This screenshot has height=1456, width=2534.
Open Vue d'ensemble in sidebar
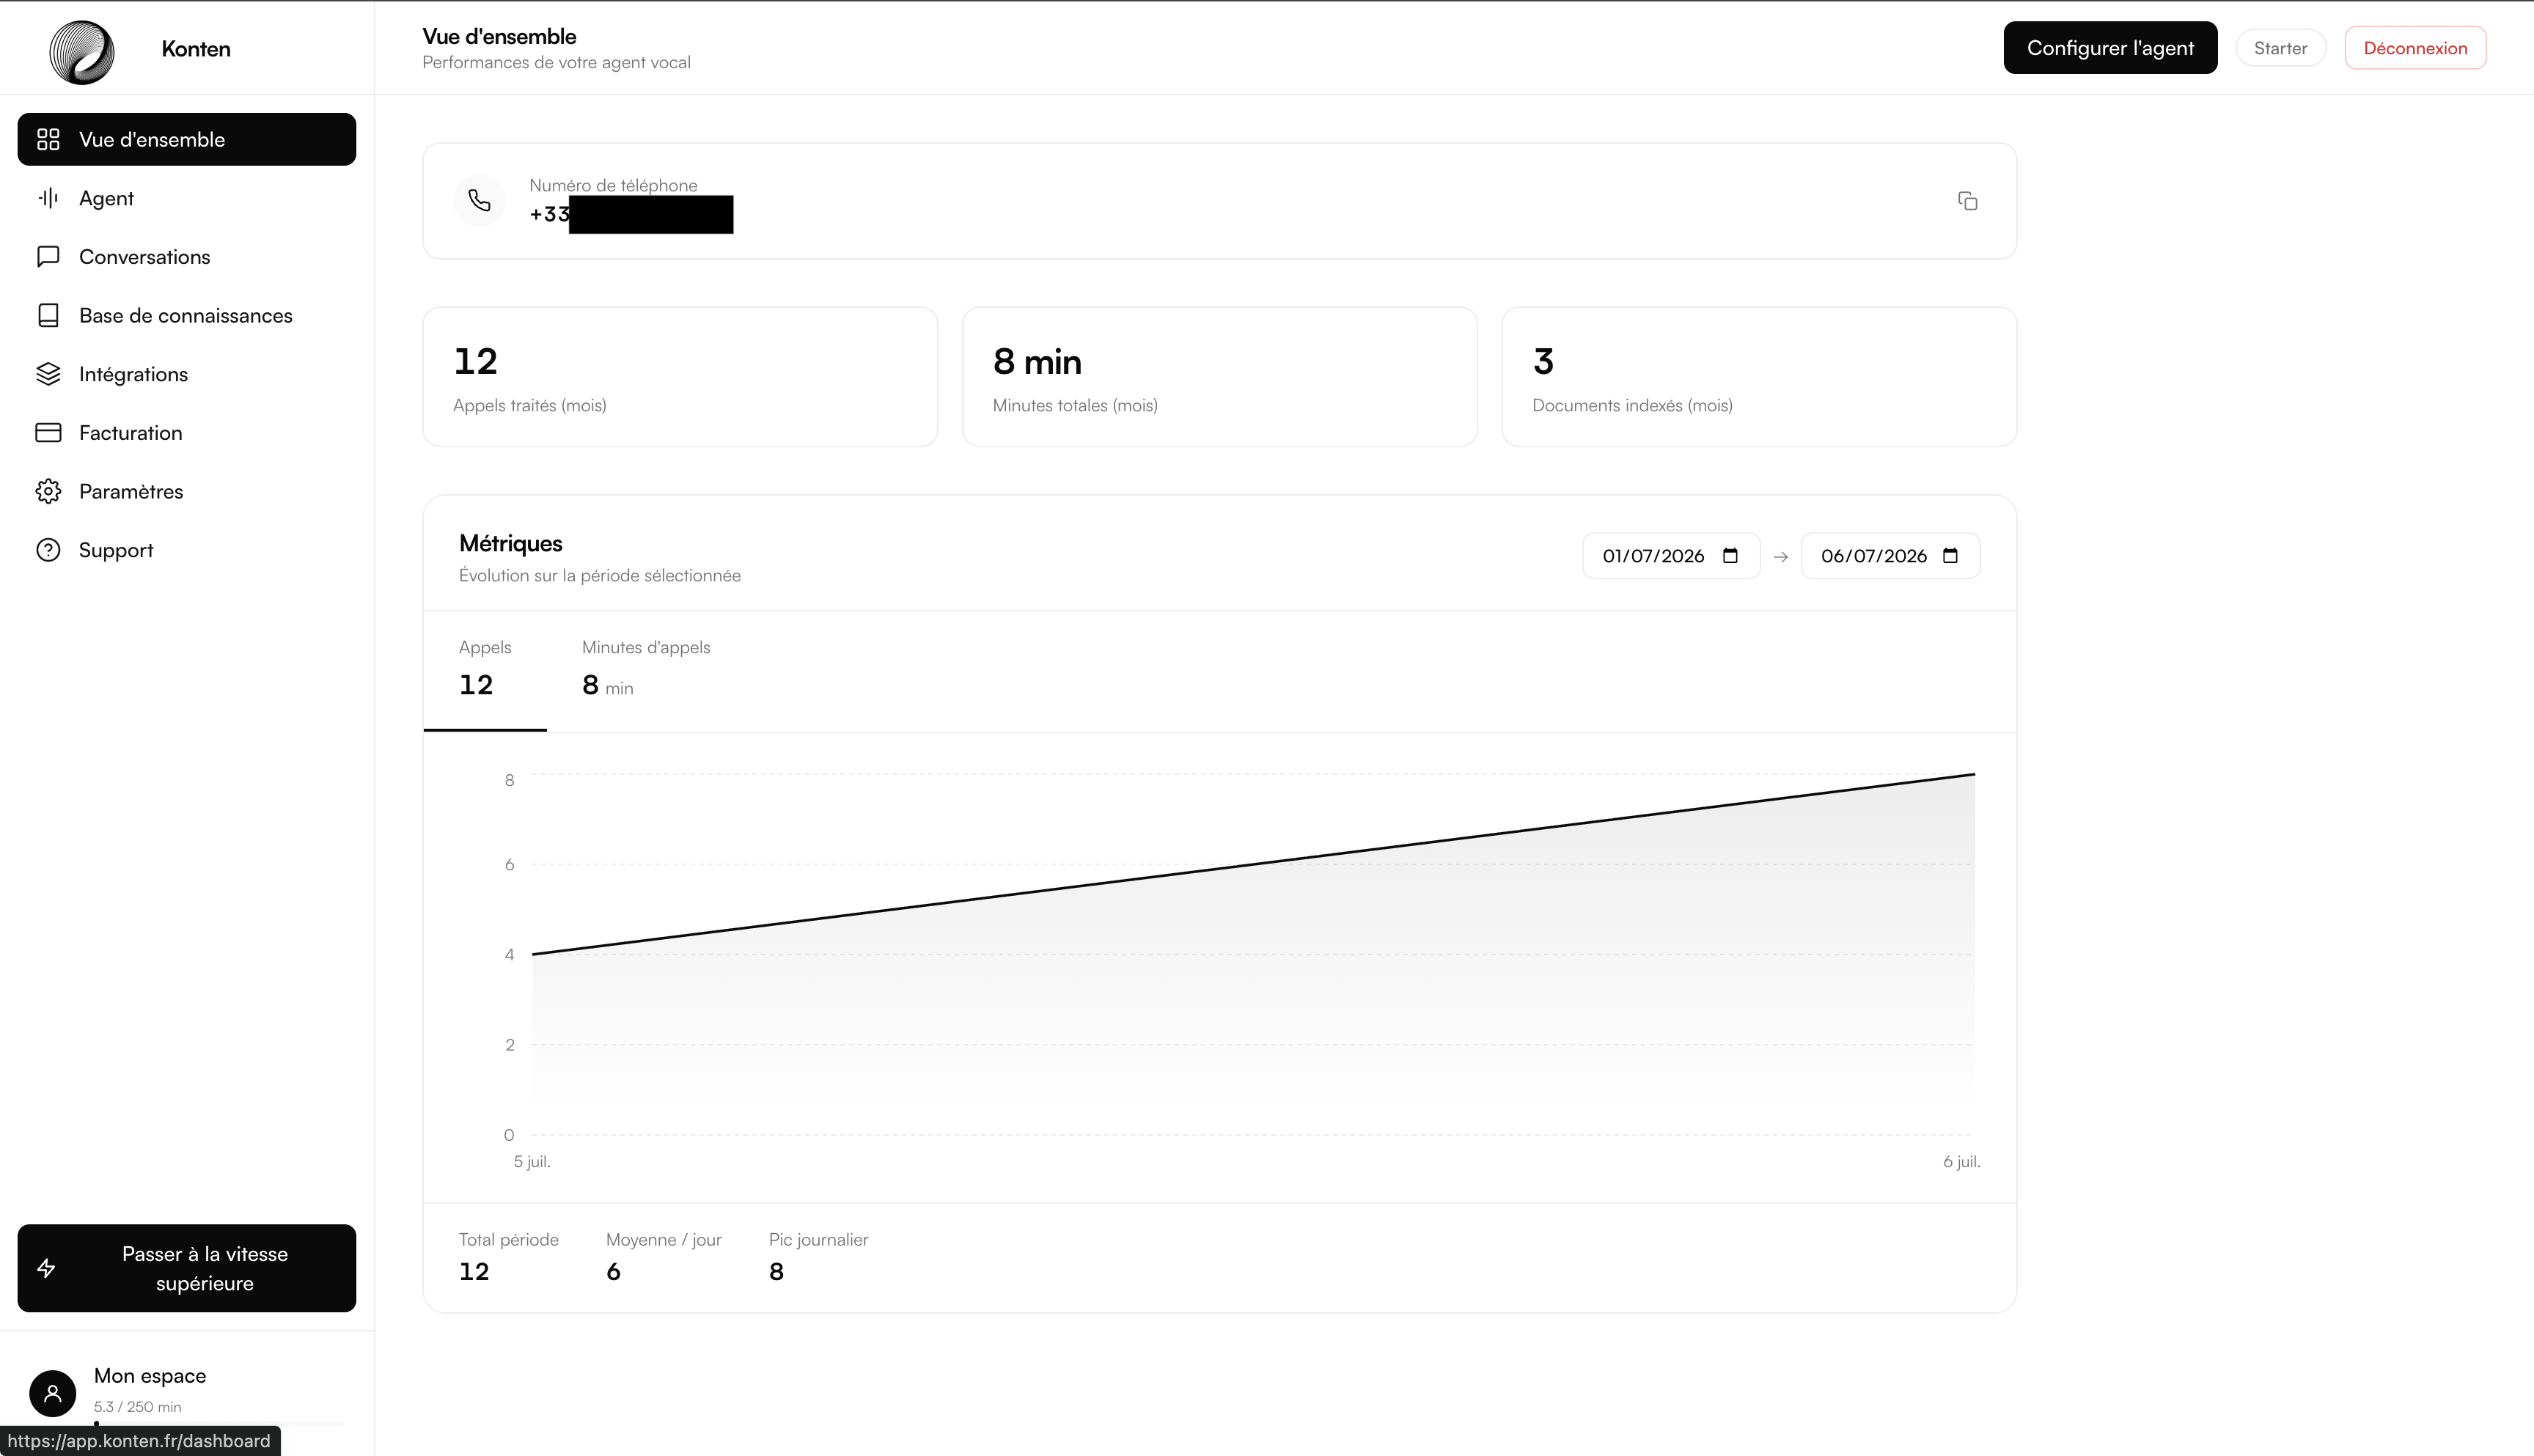click(187, 139)
